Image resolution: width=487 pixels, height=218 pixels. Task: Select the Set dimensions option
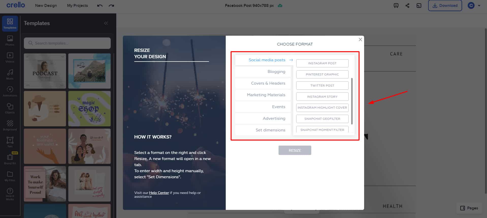tap(270, 130)
